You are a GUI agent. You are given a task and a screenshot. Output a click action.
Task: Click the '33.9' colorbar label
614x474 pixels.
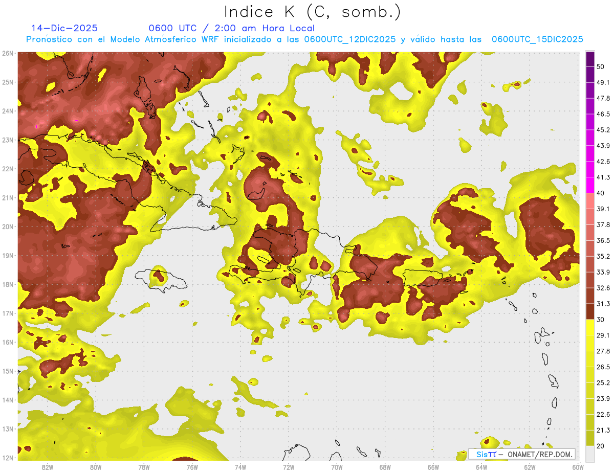point(603,272)
